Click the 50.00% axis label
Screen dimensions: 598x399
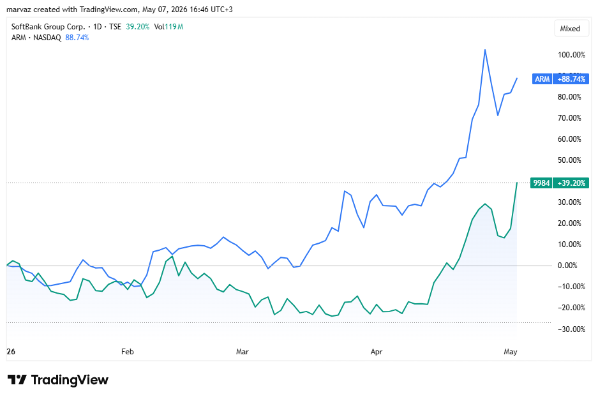click(569, 160)
